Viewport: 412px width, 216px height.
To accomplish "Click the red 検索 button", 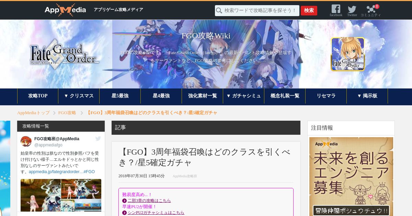I will point(309,11).
